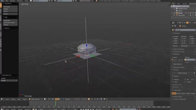
Task: Toggle selectability arrow for Plane.001
Action: (193, 15)
